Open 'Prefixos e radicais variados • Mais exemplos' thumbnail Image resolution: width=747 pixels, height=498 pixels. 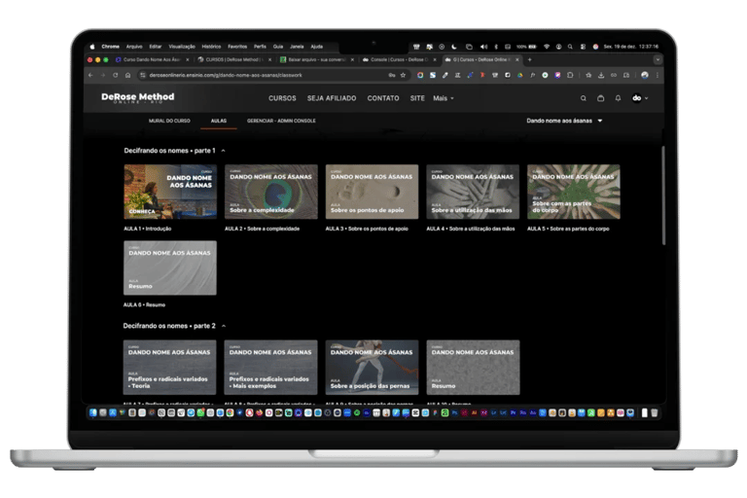pyautogui.click(x=270, y=368)
